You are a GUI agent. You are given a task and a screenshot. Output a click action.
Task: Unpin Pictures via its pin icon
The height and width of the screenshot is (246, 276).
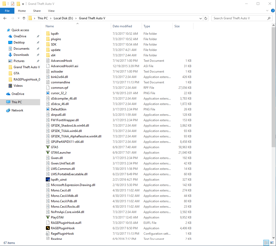[38, 61]
